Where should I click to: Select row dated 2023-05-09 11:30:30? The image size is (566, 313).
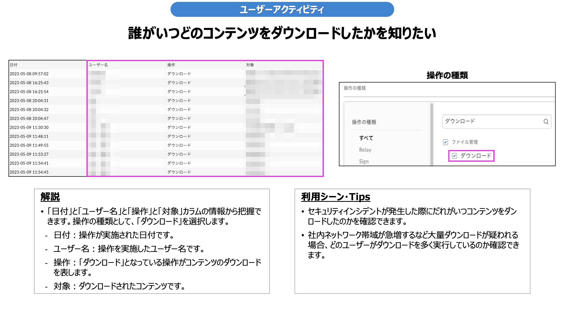click(x=29, y=128)
